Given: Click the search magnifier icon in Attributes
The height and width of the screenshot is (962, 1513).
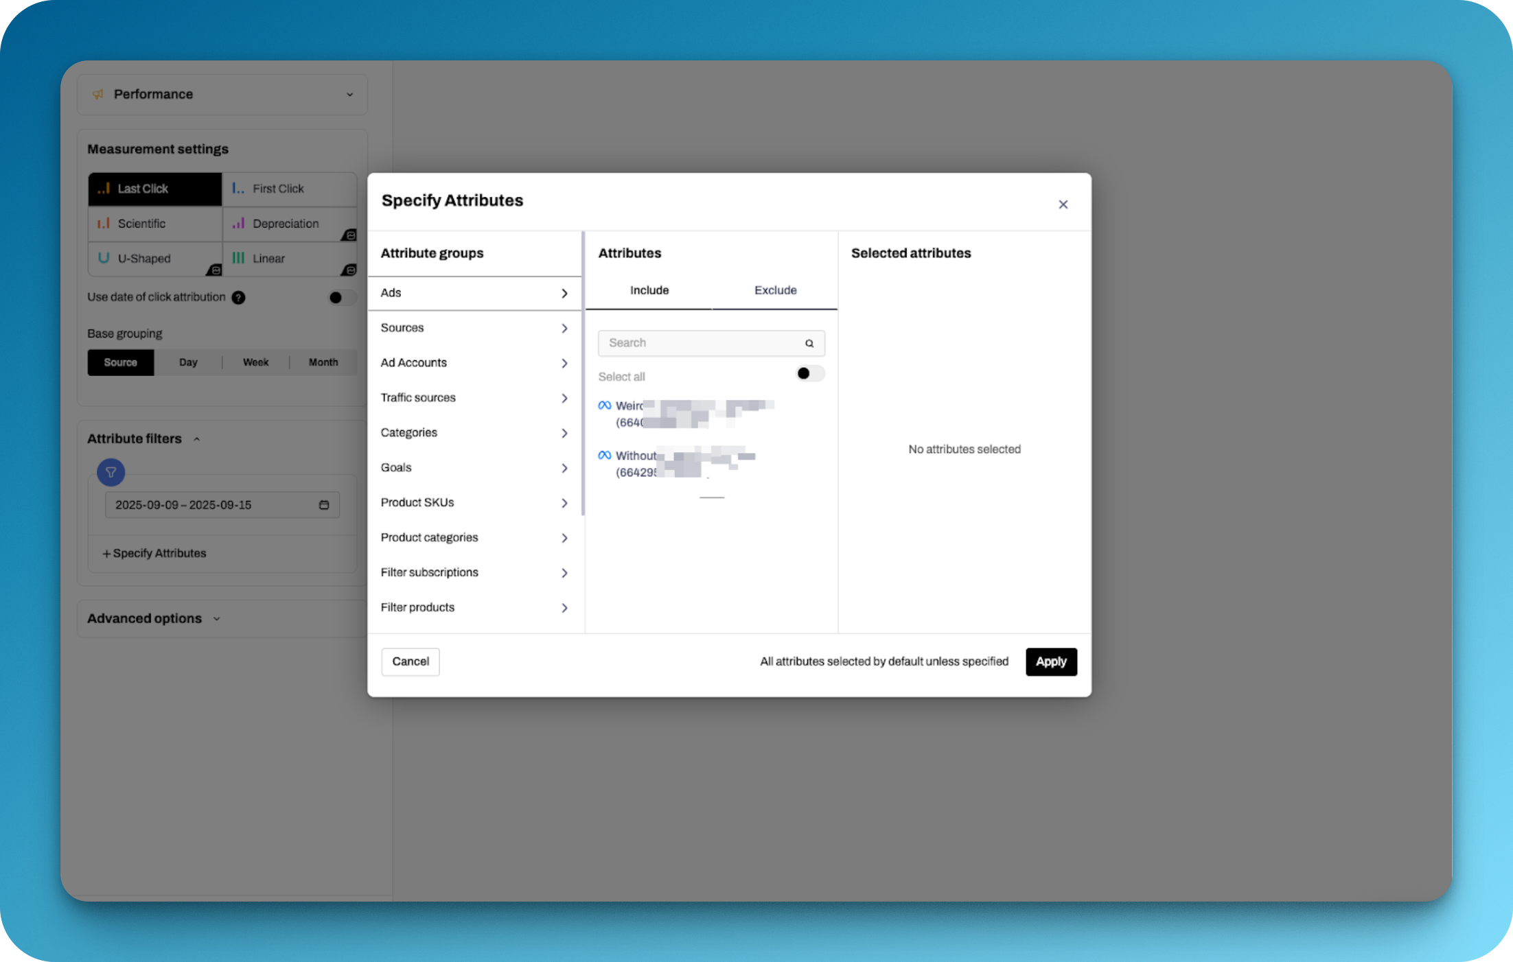Looking at the screenshot, I should point(809,343).
